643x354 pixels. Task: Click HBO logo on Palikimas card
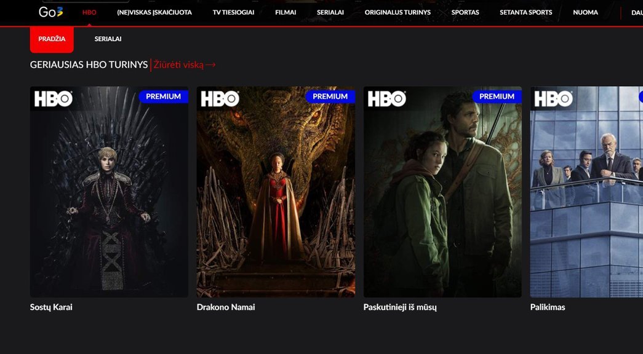coord(553,99)
